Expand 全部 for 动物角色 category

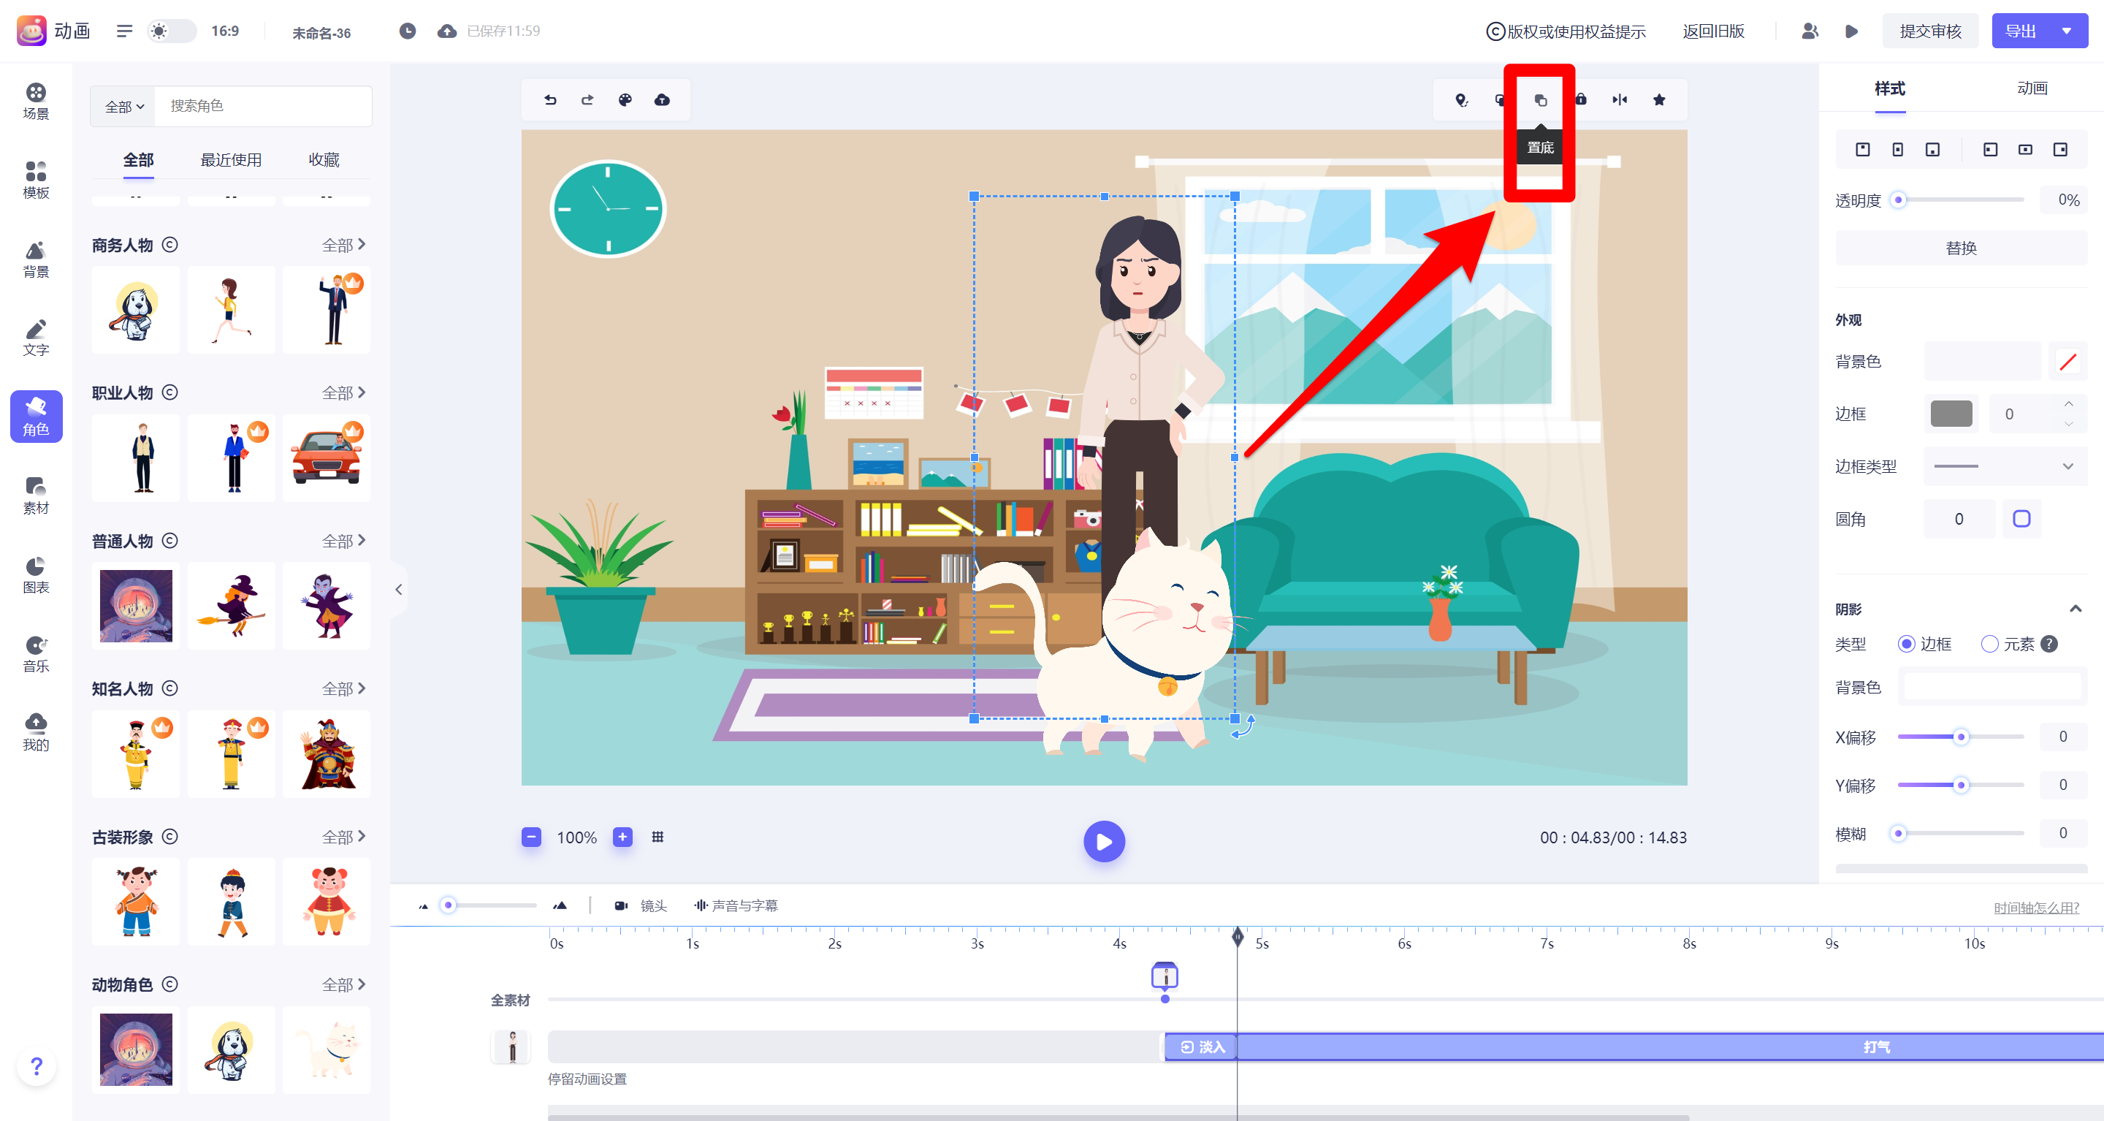343,984
